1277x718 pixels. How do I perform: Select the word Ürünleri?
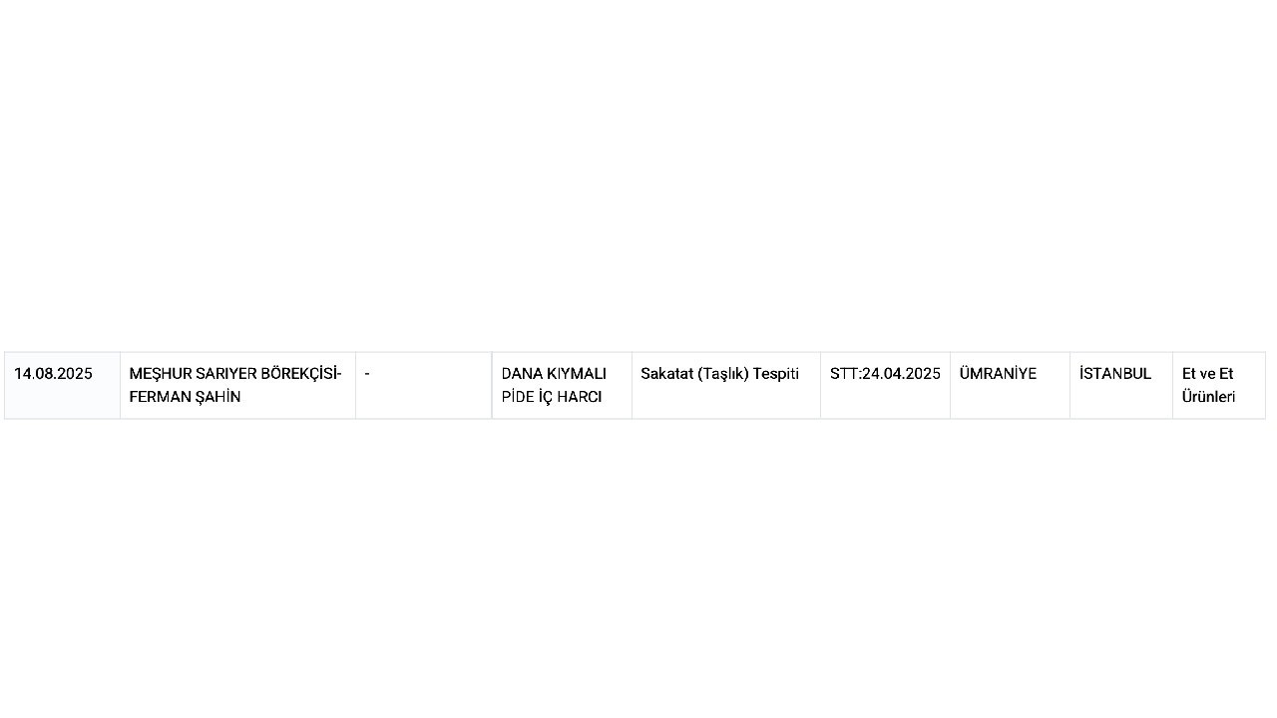1208,397
